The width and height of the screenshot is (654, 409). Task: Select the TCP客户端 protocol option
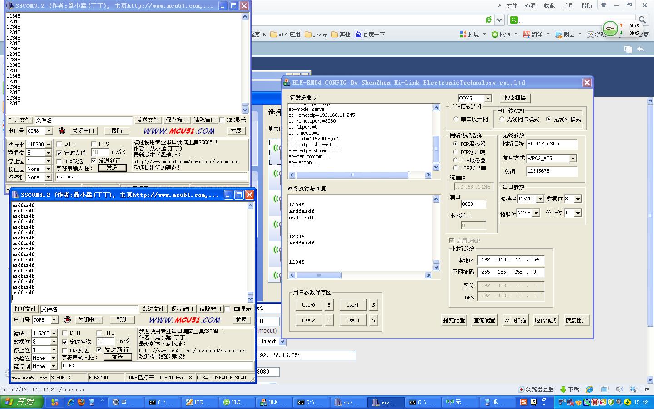(456, 152)
